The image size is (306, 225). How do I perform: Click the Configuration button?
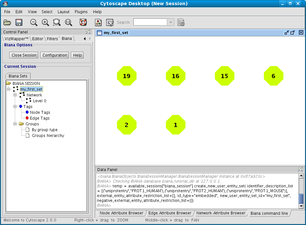click(x=55, y=55)
